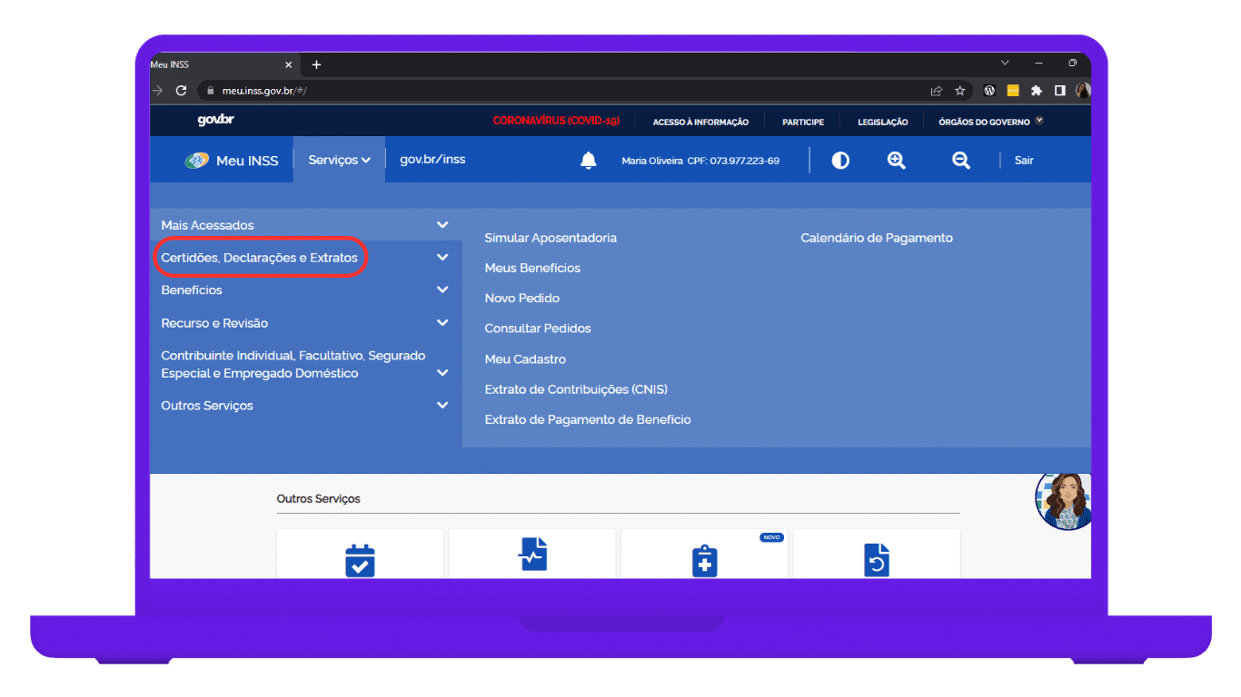Select Simular Aposentadoria from the menu

[551, 238]
